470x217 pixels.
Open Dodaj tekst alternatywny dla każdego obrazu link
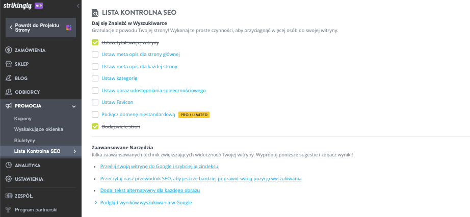tap(150, 191)
